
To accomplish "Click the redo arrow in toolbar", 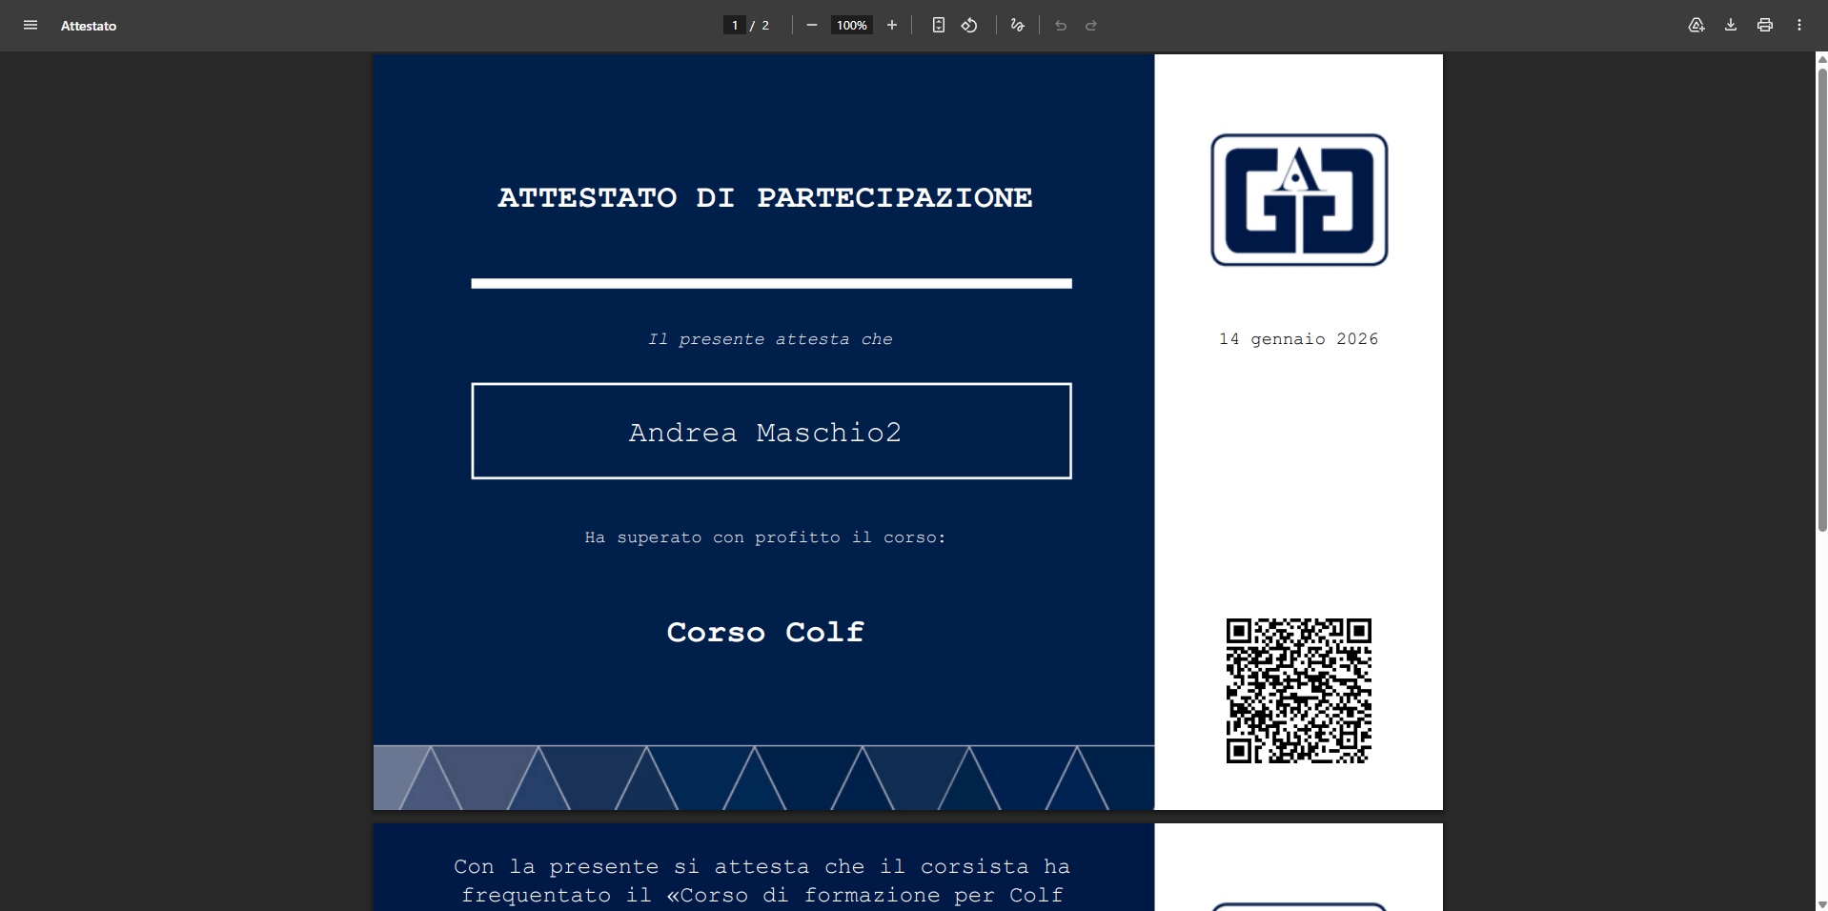I will tap(1091, 26).
